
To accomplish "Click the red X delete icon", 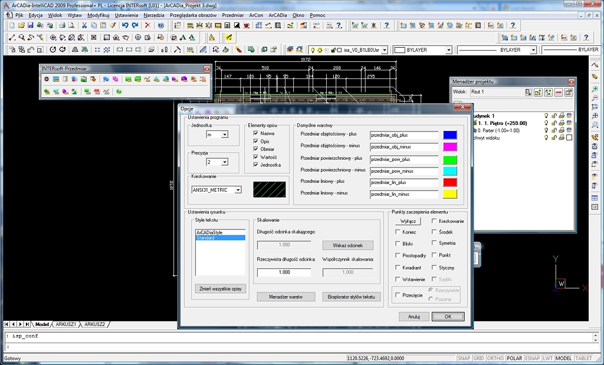I will (147, 25).
